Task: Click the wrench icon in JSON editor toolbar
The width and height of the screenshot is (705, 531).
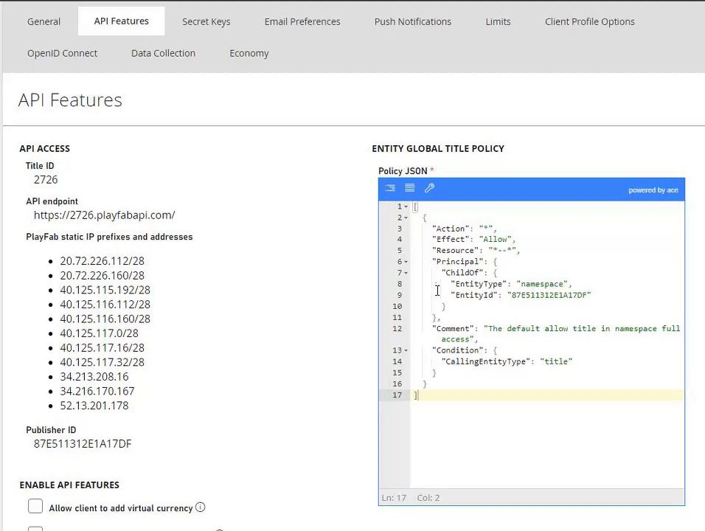Action: pyautogui.click(x=429, y=189)
